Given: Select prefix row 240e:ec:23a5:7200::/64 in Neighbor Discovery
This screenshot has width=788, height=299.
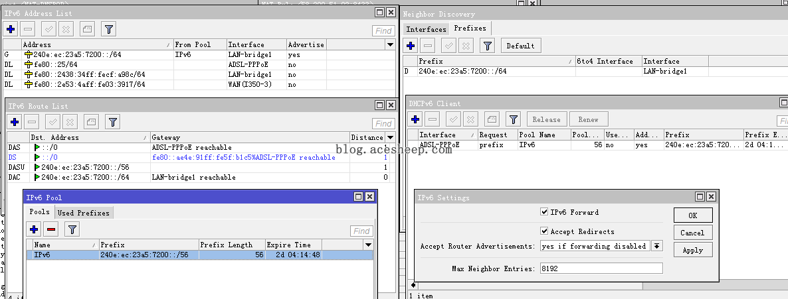Looking at the screenshot, I should tap(595, 71).
